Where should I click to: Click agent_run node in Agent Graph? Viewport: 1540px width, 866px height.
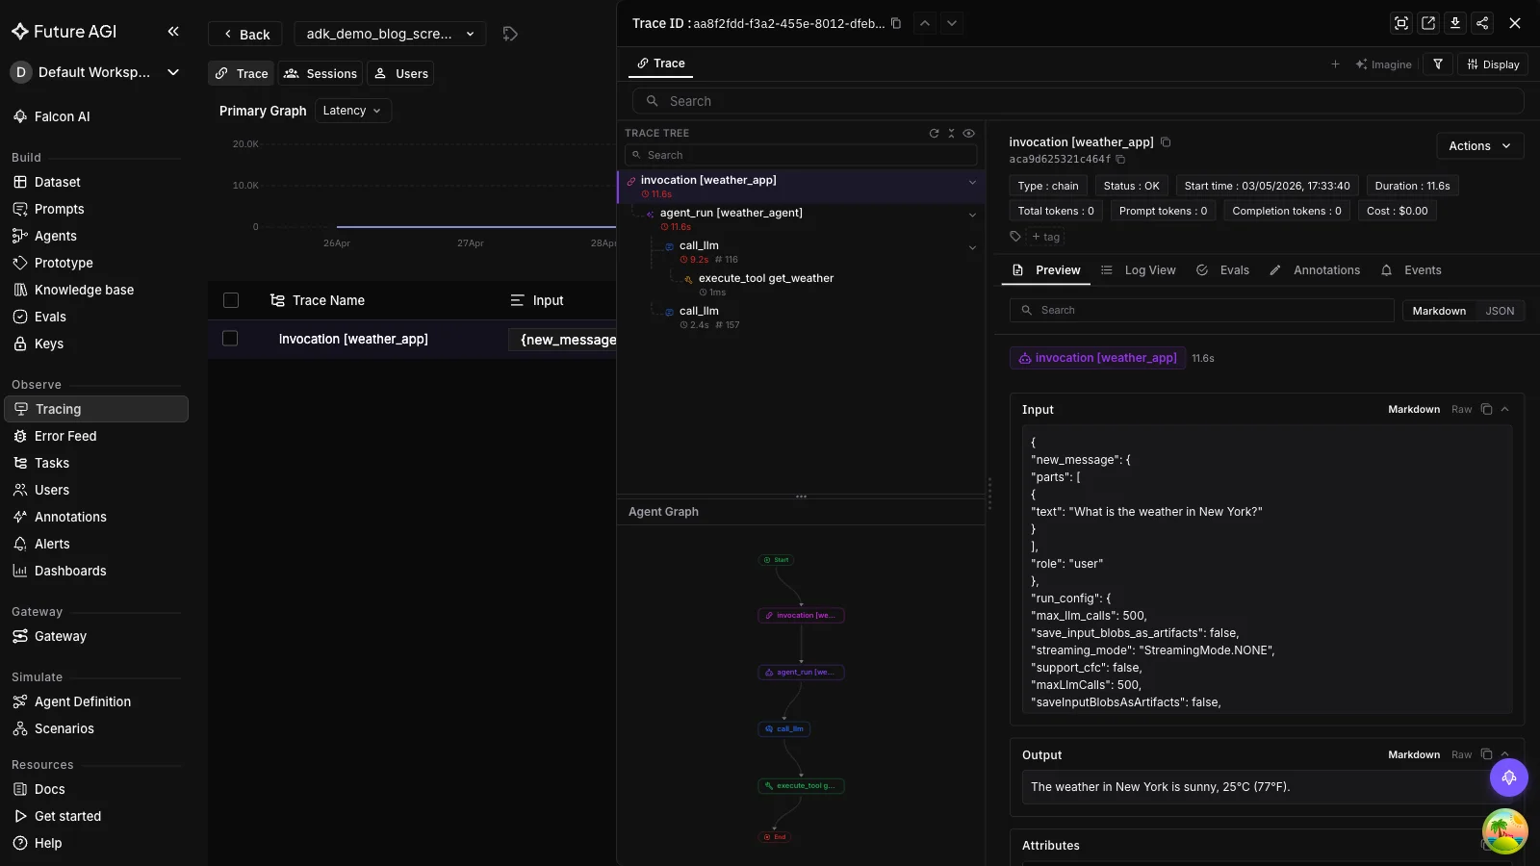[801, 673]
